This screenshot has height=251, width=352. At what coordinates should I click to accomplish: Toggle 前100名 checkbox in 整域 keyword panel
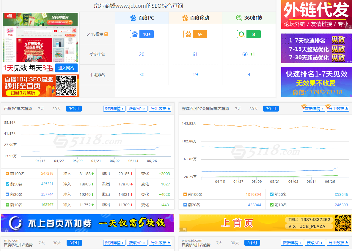(185, 195)
